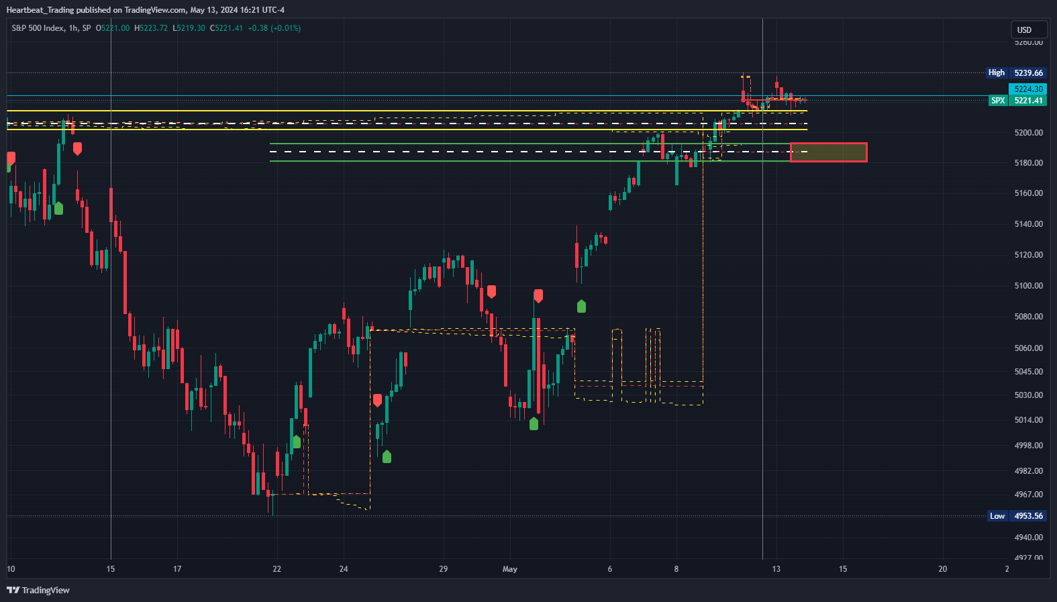Click the change value +0.38 (+0.01%)
The width and height of the screenshot is (1057, 602).
pos(274,28)
